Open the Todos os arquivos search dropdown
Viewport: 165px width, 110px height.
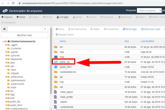tap(149, 10)
